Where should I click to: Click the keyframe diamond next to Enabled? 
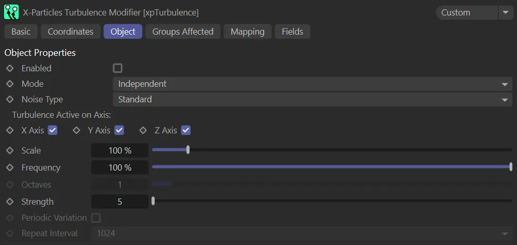[x=9, y=68]
